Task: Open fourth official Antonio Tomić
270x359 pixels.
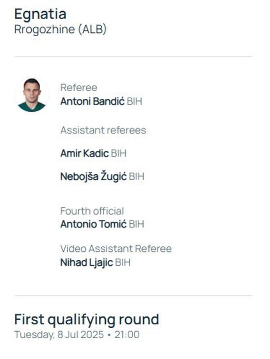Action: (x=93, y=224)
